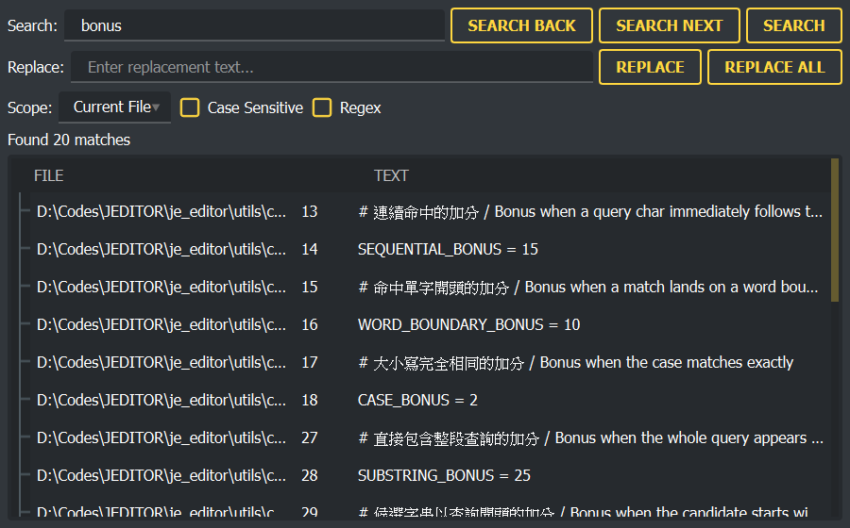The image size is (850, 528).
Task: Click the REPLACE button
Action: point(650,67)
